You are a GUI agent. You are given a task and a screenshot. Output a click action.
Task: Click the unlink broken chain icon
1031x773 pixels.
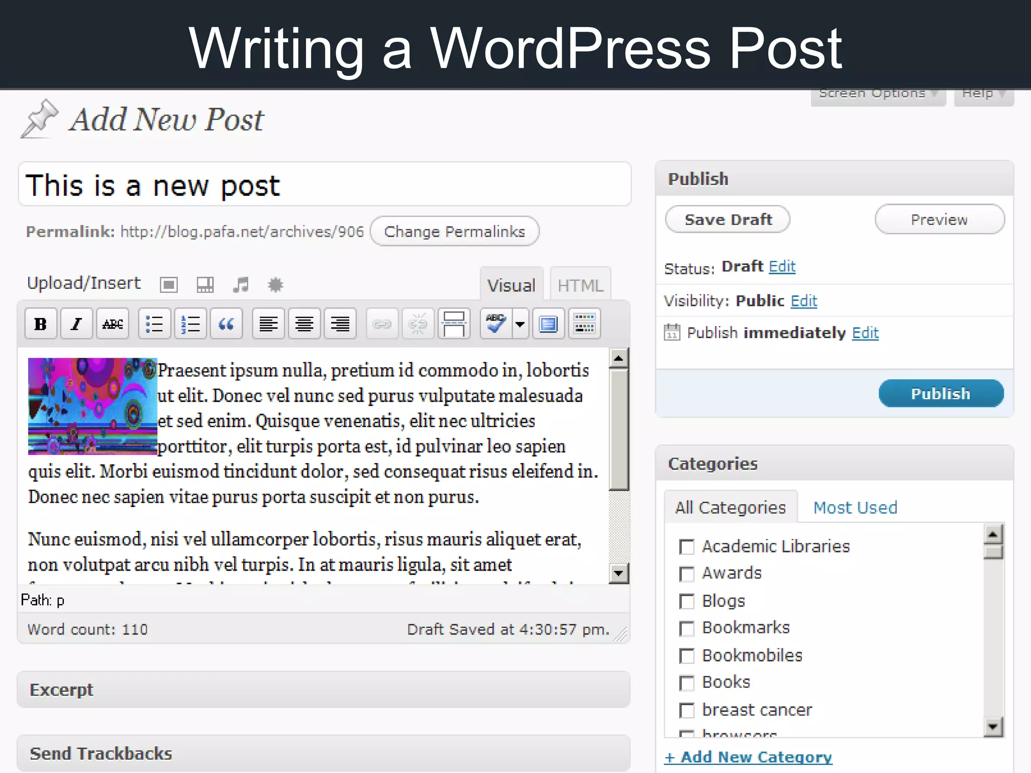click(x=418, y=324)
